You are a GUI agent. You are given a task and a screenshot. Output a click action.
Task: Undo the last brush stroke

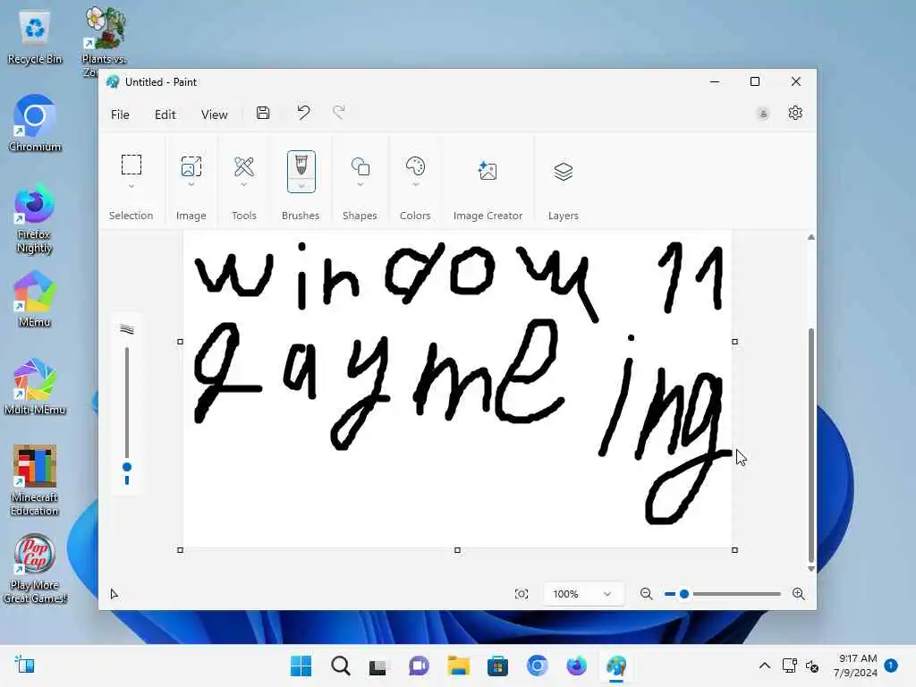pos(303,113)
